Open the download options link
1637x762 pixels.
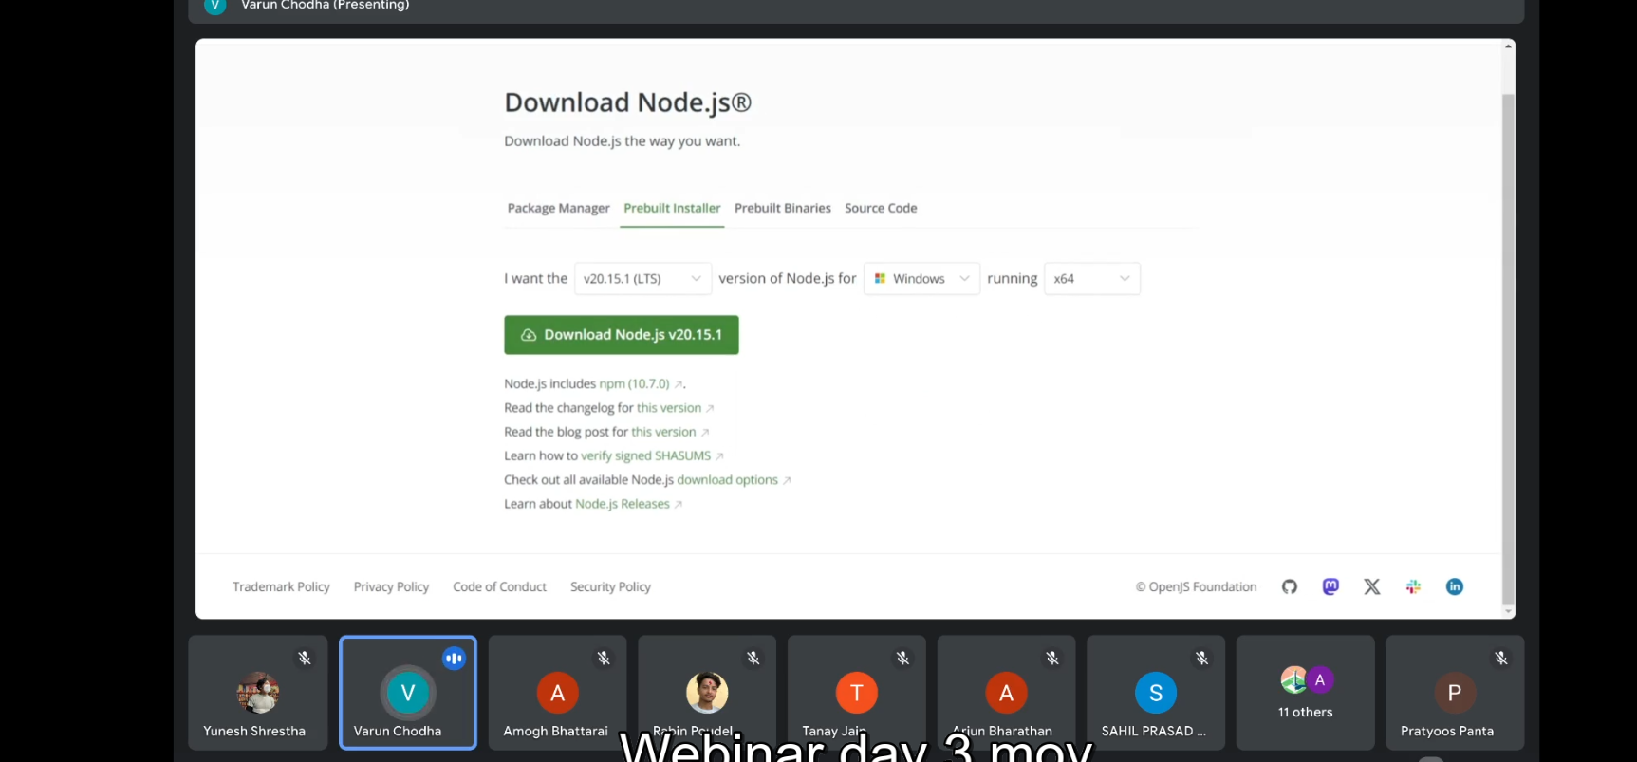tap(727, 480)
